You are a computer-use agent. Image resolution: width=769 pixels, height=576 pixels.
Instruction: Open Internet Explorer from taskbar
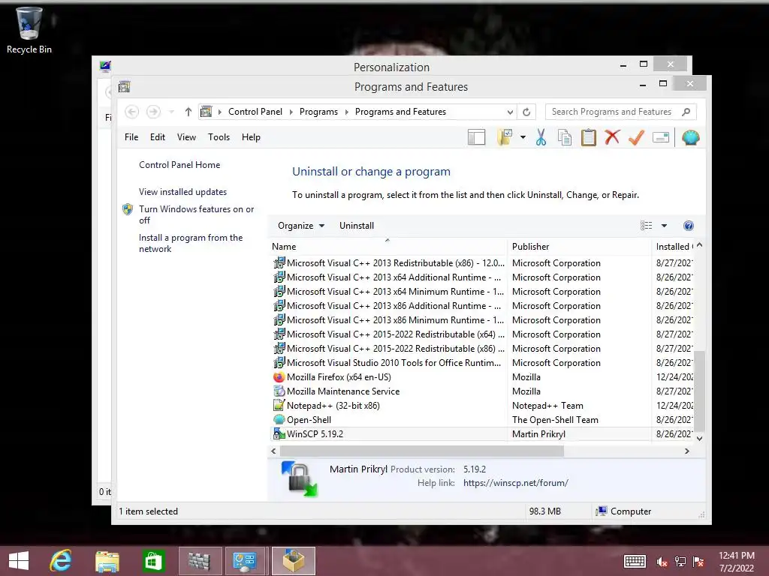61,561
